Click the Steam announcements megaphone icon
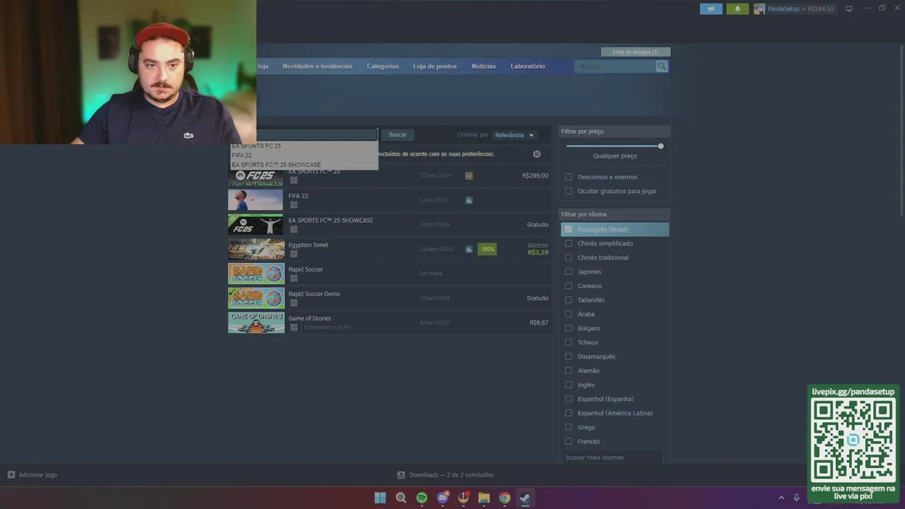Image resolution: width=905 pixels, height=509 pixels. (x=711, y=9)
